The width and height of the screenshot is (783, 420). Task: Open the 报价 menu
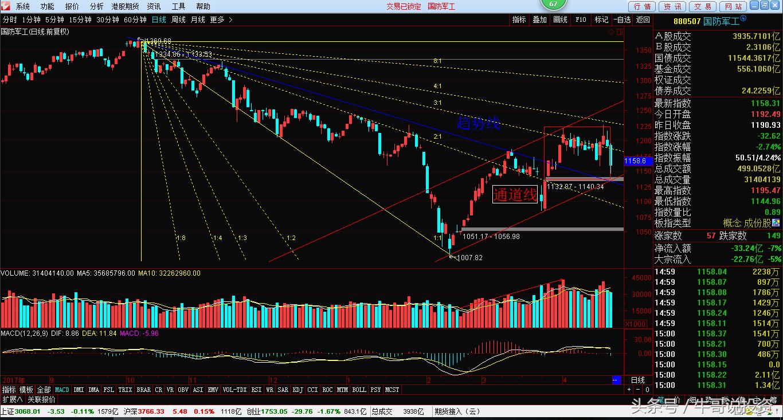tap(72, 6)
